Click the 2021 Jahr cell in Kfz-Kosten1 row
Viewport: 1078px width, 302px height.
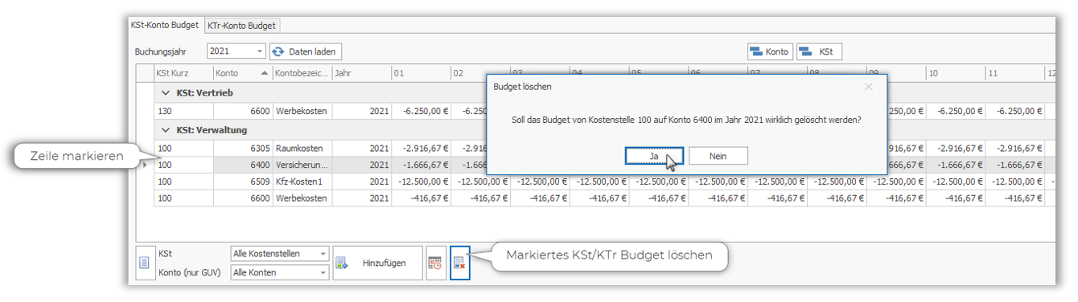pos(361,182)
